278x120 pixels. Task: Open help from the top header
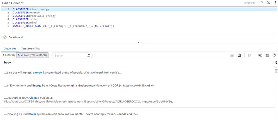point(268,3)
